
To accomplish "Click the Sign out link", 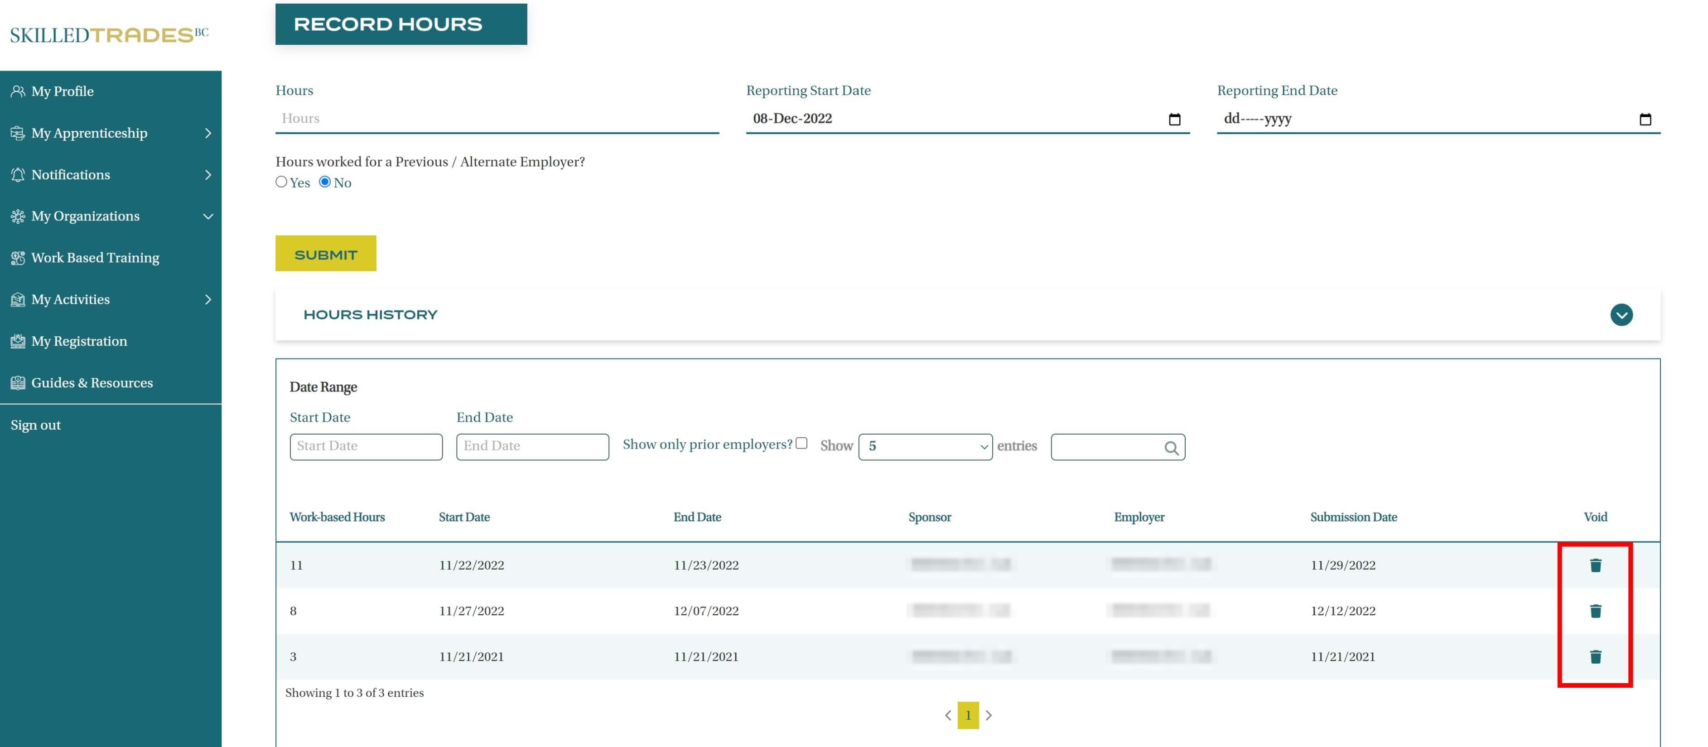I will click(36, 425).
